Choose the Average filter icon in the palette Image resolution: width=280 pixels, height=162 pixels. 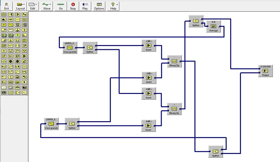coord(18,77)
